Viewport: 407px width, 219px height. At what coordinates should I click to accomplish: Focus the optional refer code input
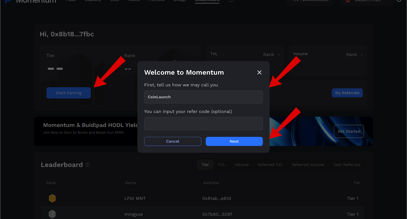coord(203,124)
